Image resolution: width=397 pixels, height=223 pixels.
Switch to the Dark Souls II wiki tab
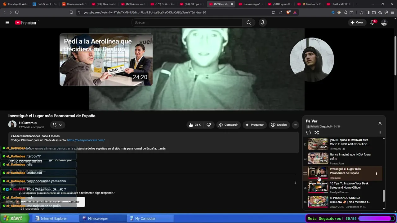pos(44,4)
